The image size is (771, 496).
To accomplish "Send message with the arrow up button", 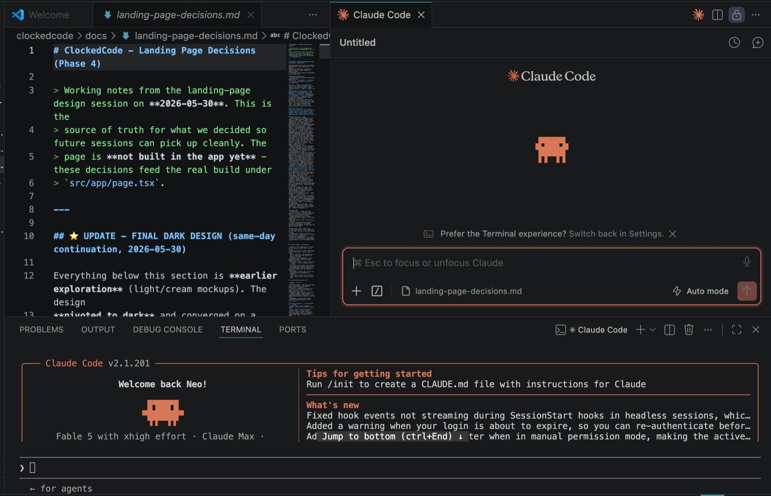I will (x=746, y=291).
